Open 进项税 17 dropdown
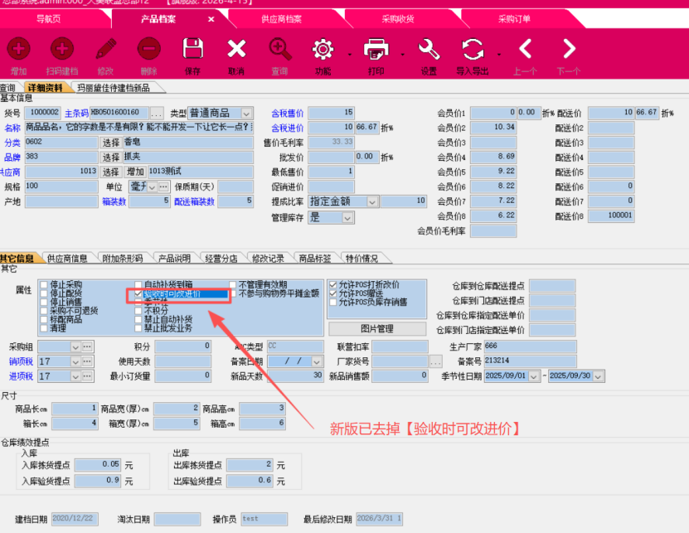 tap(75, 376)
